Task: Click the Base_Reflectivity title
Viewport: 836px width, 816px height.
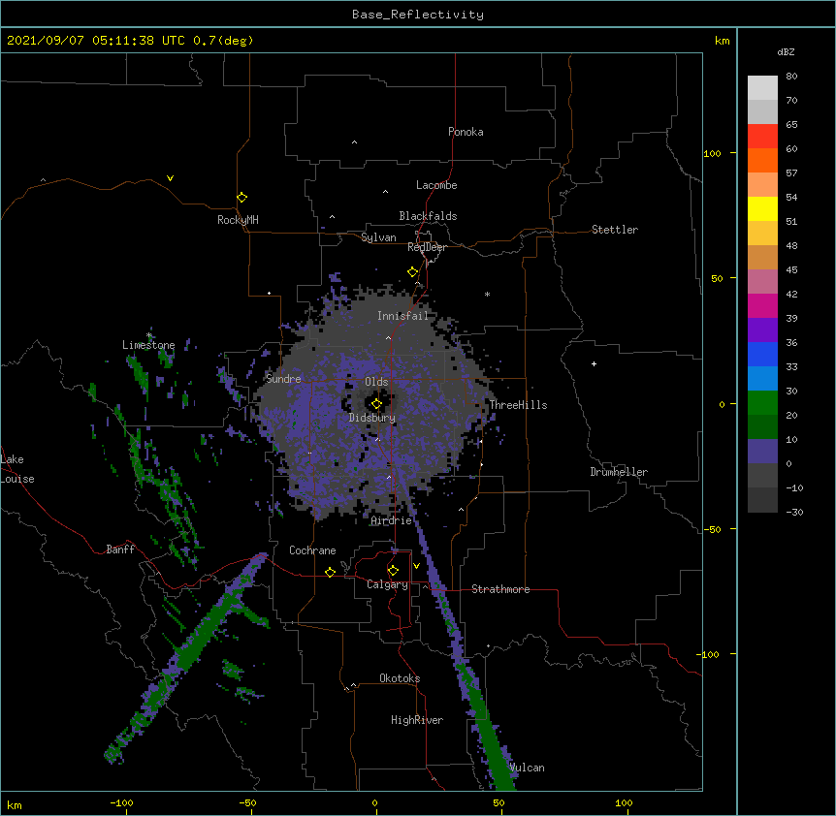Action: pos(418,15)
